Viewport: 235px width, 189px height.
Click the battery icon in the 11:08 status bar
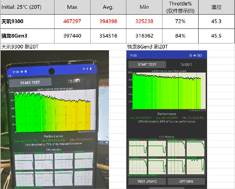tap(200, 55)
